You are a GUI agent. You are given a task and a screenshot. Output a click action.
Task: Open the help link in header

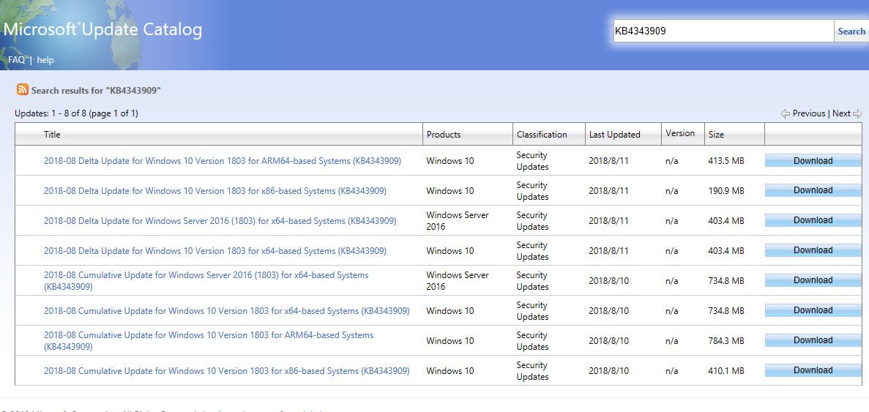coord(45,60)
